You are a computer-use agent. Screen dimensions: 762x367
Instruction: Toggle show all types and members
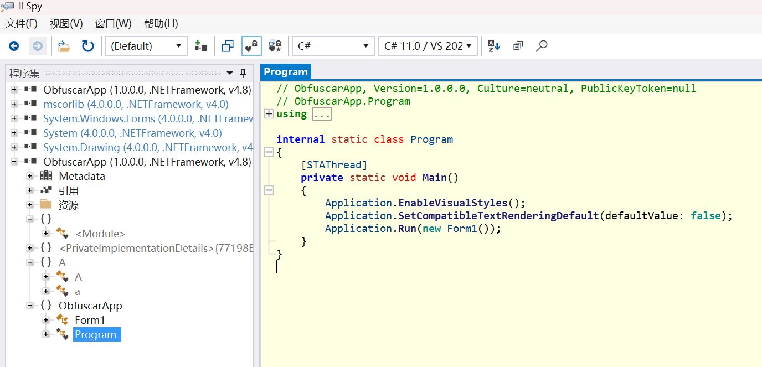click(x=275, y=46)
